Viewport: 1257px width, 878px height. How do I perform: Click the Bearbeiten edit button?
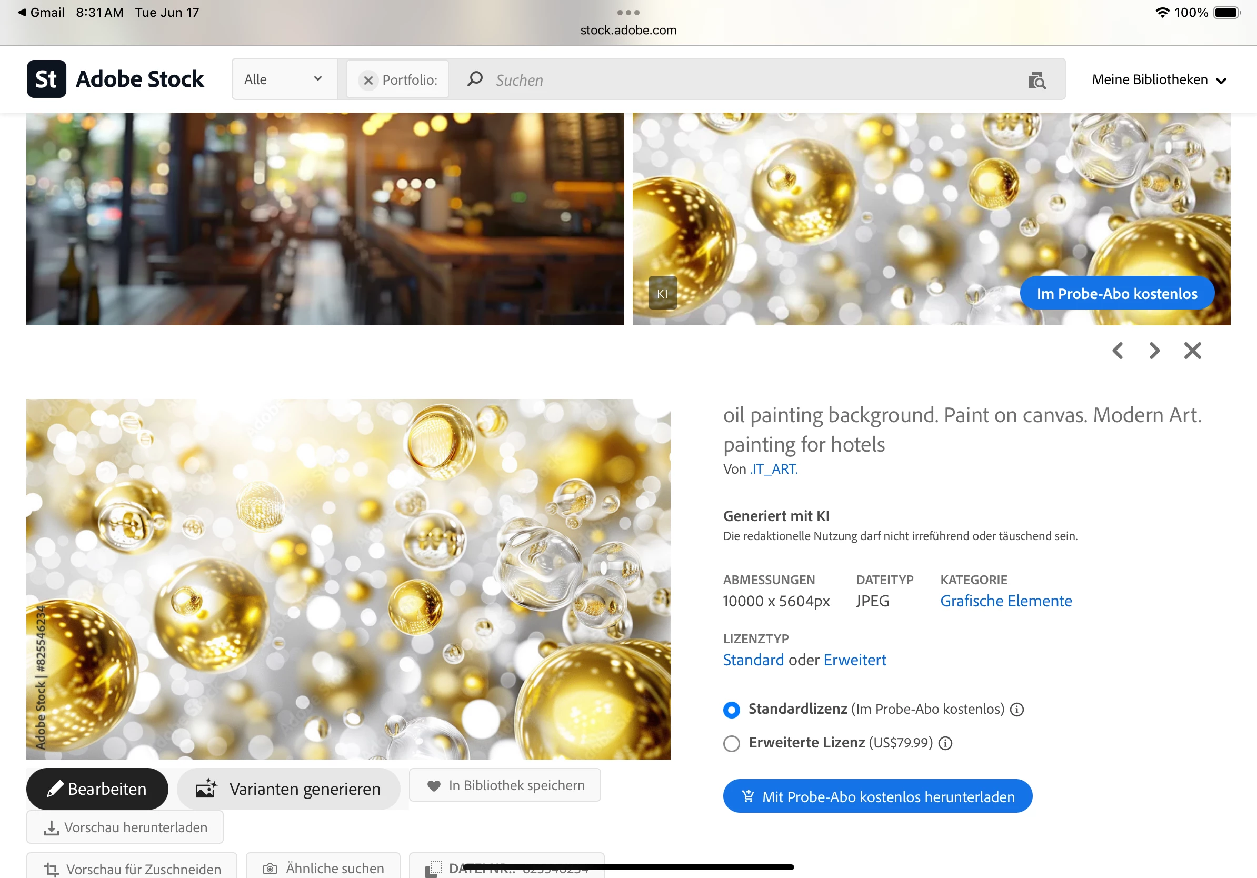click(97, 789)
